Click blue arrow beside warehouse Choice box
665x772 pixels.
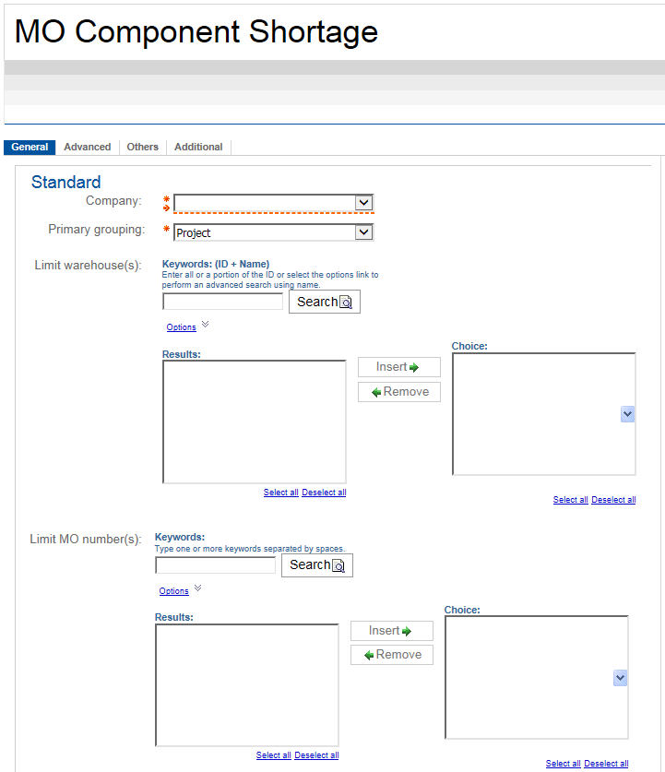click(x=627, y=415)
